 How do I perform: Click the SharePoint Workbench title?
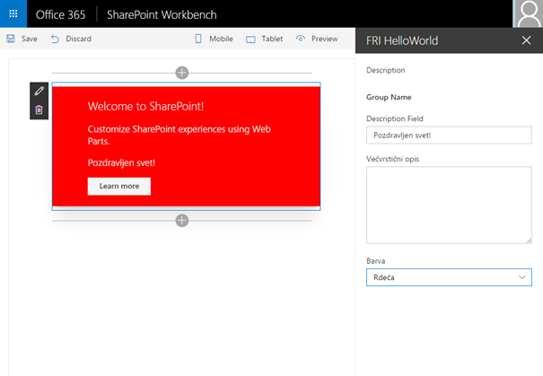[162, 15]
